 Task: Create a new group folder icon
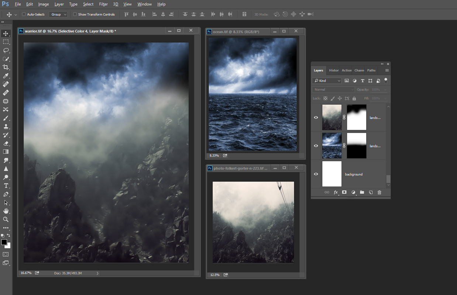(x=362, y=192)
